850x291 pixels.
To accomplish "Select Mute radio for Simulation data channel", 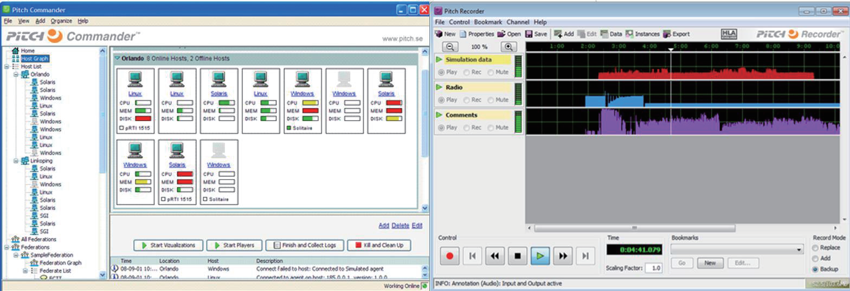I will [x=491, y=72].
